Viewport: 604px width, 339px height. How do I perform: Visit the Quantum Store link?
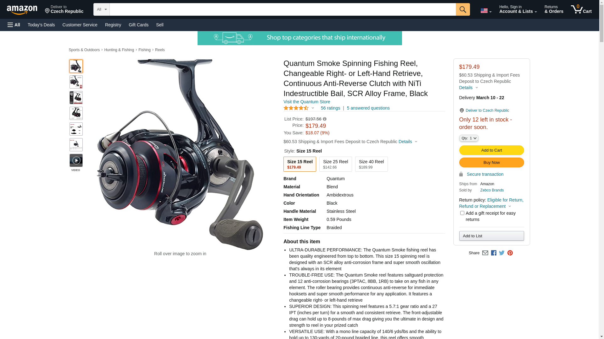pyautogui.click(x=307, y=102)
